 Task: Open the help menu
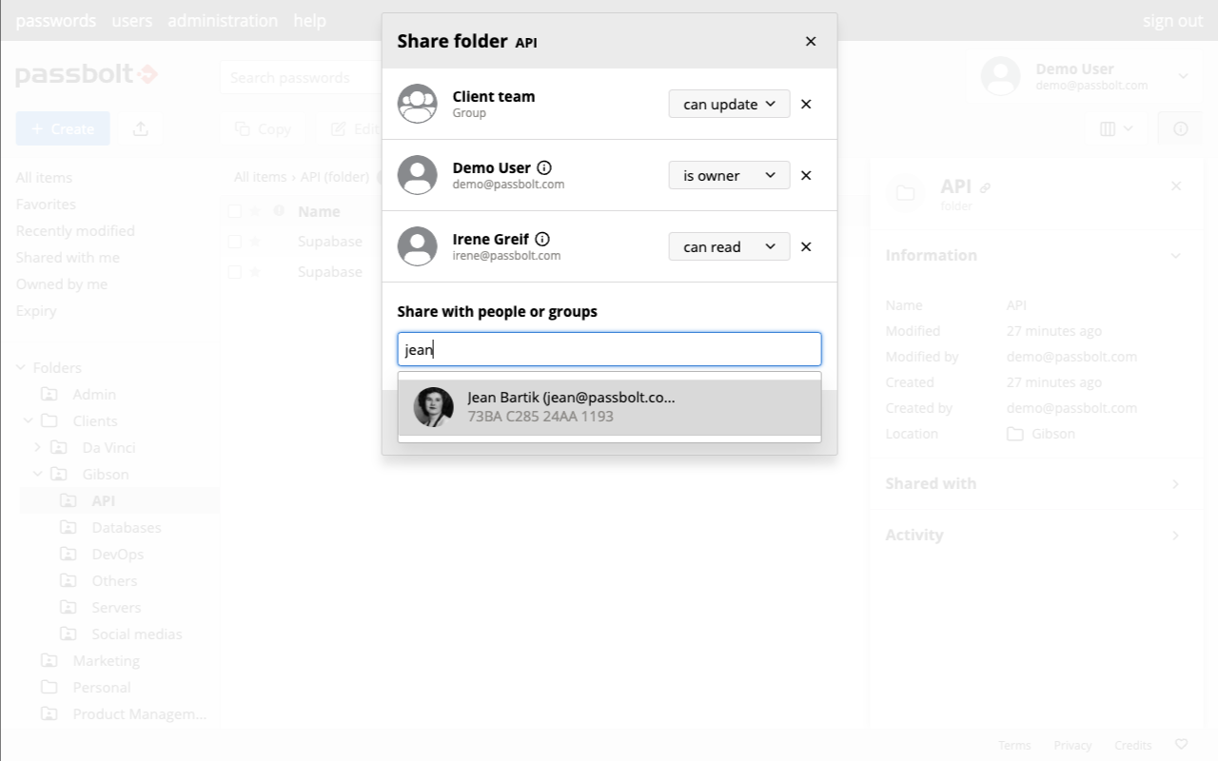pos(310,20)
